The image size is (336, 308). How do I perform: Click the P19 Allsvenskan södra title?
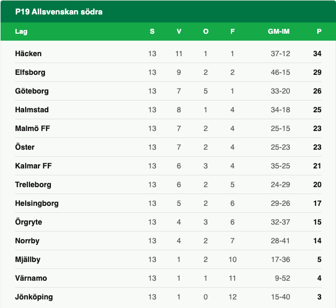click(x=59, y=11)
